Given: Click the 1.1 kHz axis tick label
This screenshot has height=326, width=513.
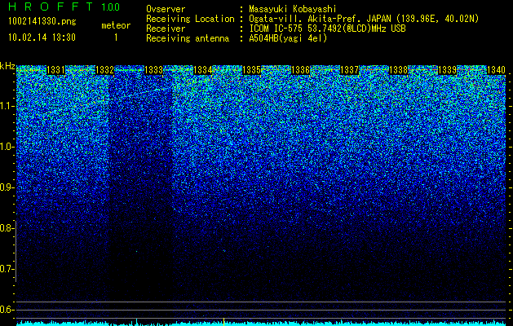Looking at the screenshot, I should [x=7, y=106].
